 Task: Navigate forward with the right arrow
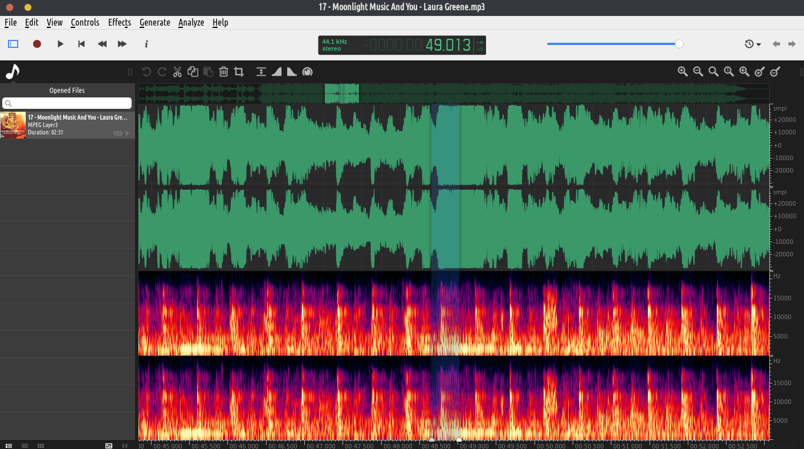click(x=792, y=44)
